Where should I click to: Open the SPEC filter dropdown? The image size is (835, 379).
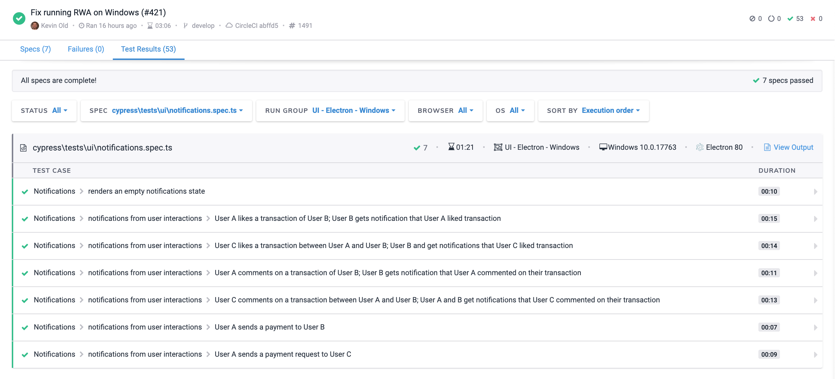pyautogui.click(x=166, y=111)
